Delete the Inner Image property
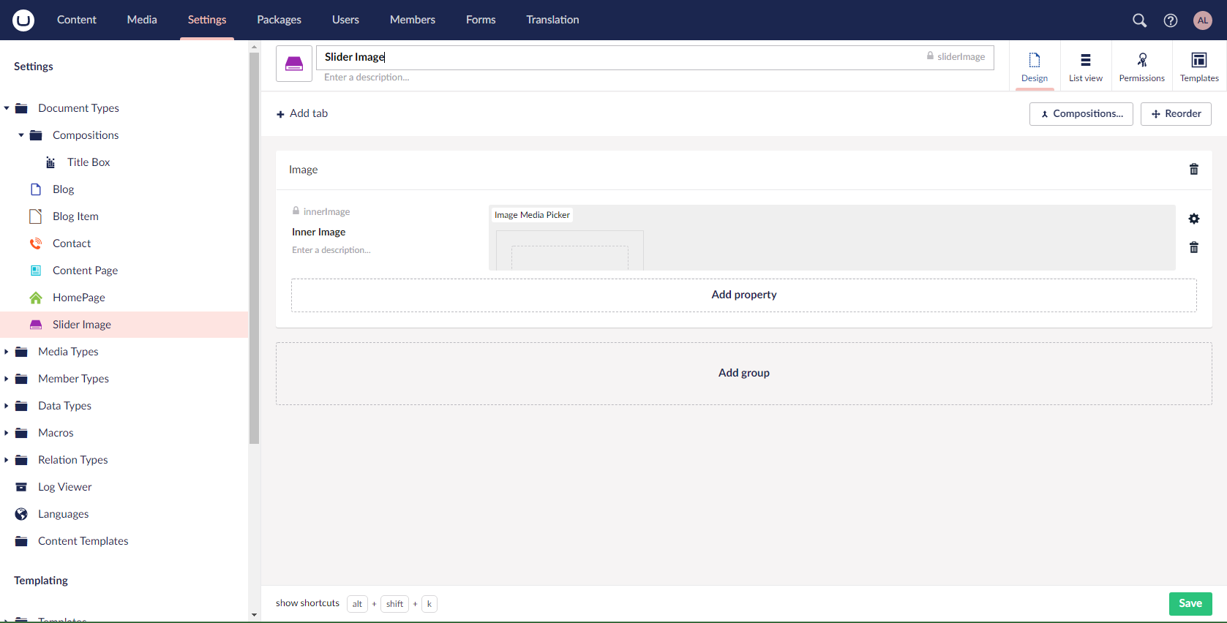 (x=1193, y=248)
